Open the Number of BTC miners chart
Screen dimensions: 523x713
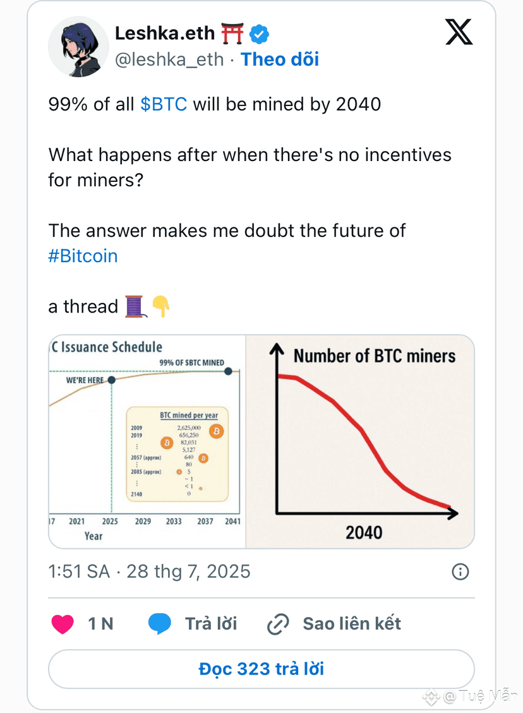(x=360, y=441)
